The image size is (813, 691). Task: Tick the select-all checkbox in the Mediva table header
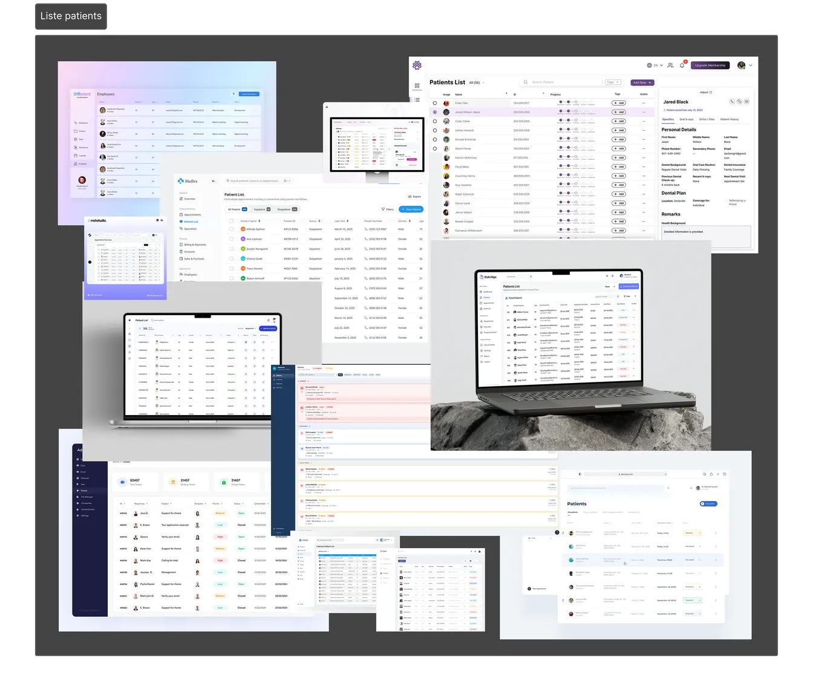pos(231,221)
